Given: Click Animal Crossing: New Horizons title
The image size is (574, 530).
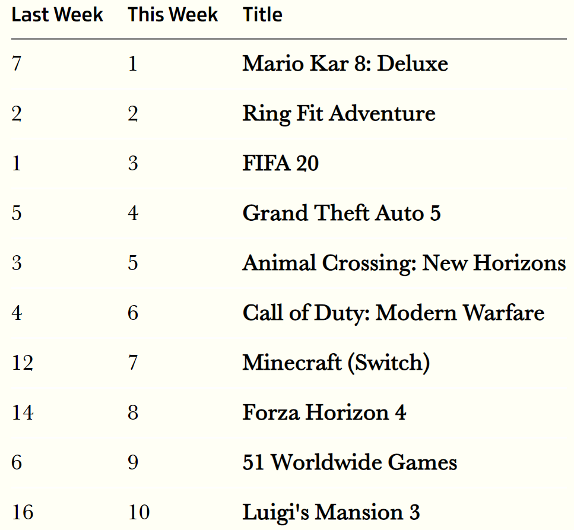Looking at the screenshot, I should (x=404, y=264).
